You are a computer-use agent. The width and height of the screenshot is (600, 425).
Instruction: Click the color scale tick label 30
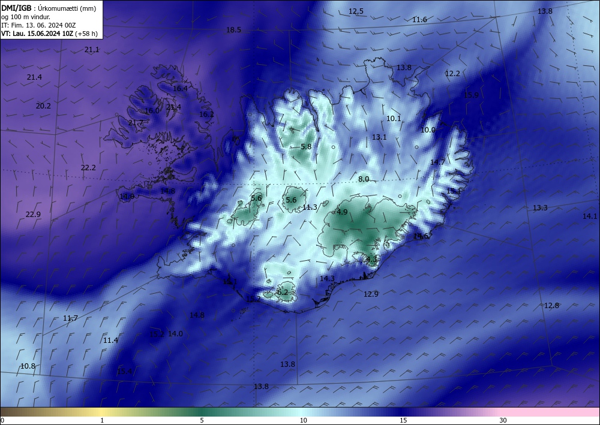pos(503,420)
